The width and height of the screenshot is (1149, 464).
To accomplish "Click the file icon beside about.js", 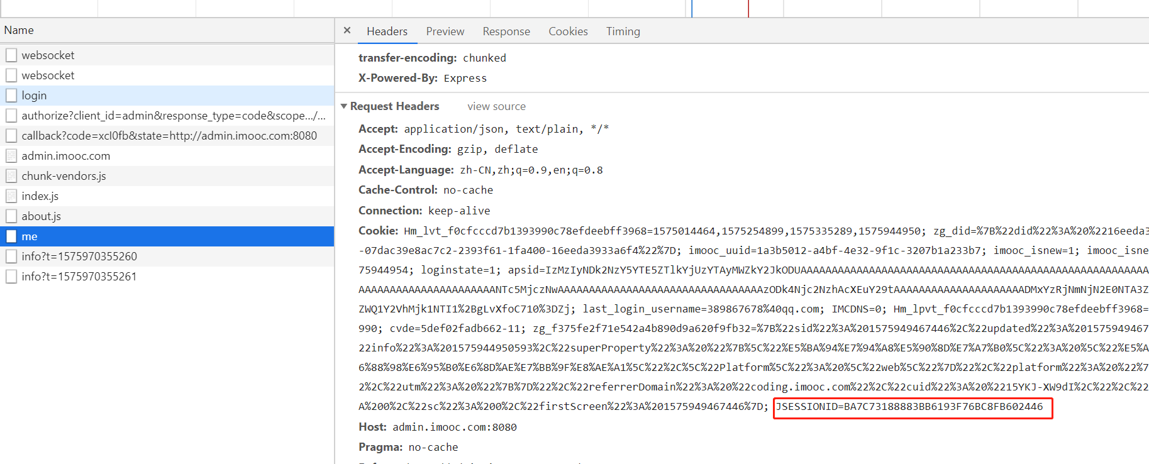I will click(x=11, y=216).
